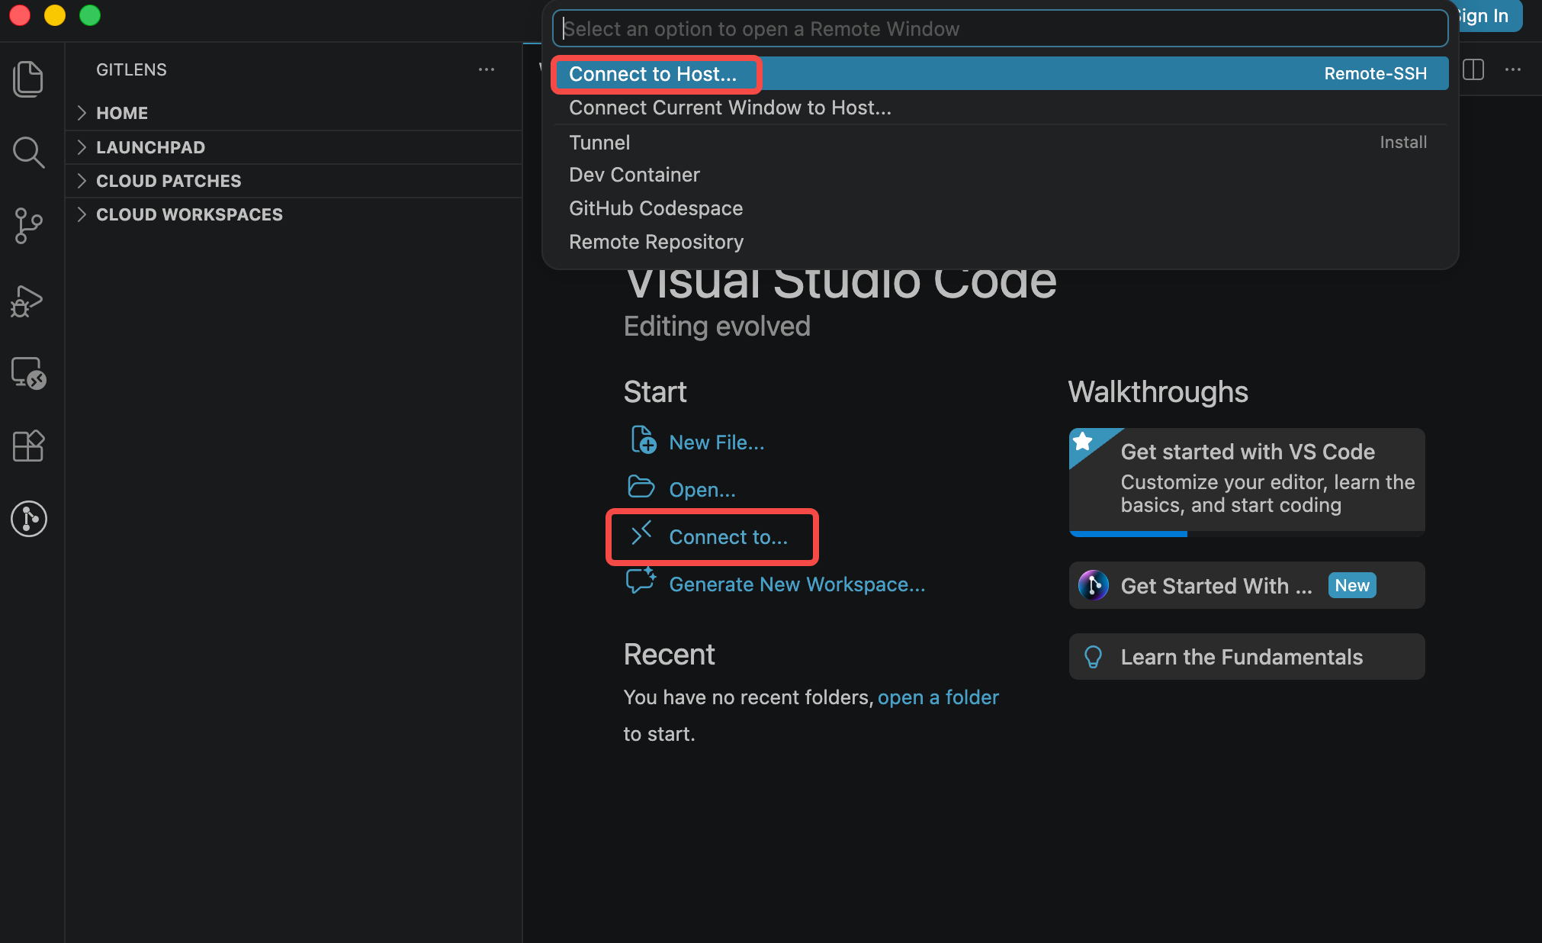Choose Remote Repository option
Screen dimensions: 1542x943
point(1000,242)
